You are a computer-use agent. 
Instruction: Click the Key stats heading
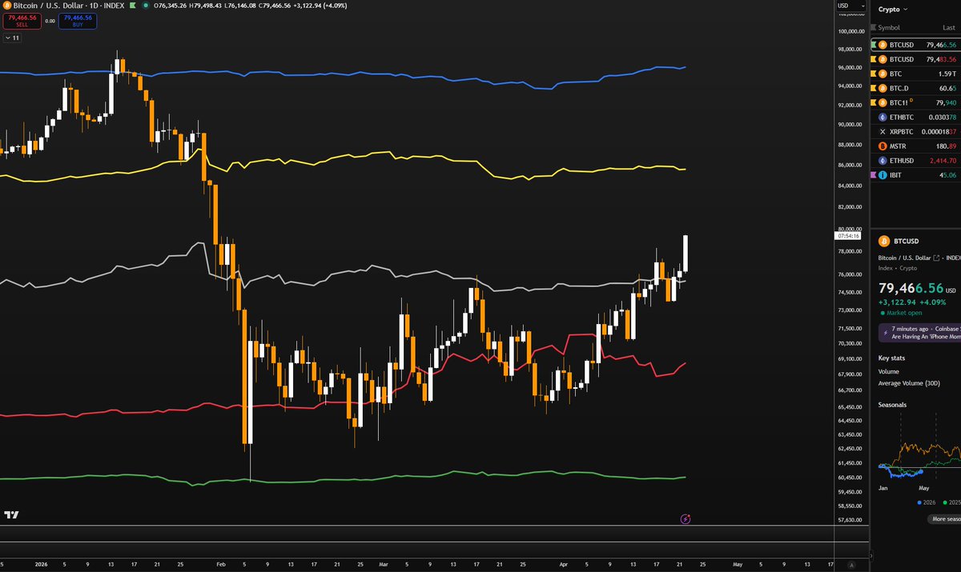click(891, 358)
